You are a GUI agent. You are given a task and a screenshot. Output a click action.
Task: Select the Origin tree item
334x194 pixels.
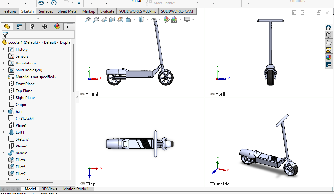click(x=21, y=105)
